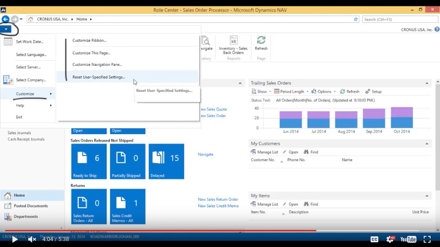Open the Partially Shipped tile
This screenshot has height=247, width=440.
click(128, 161)
